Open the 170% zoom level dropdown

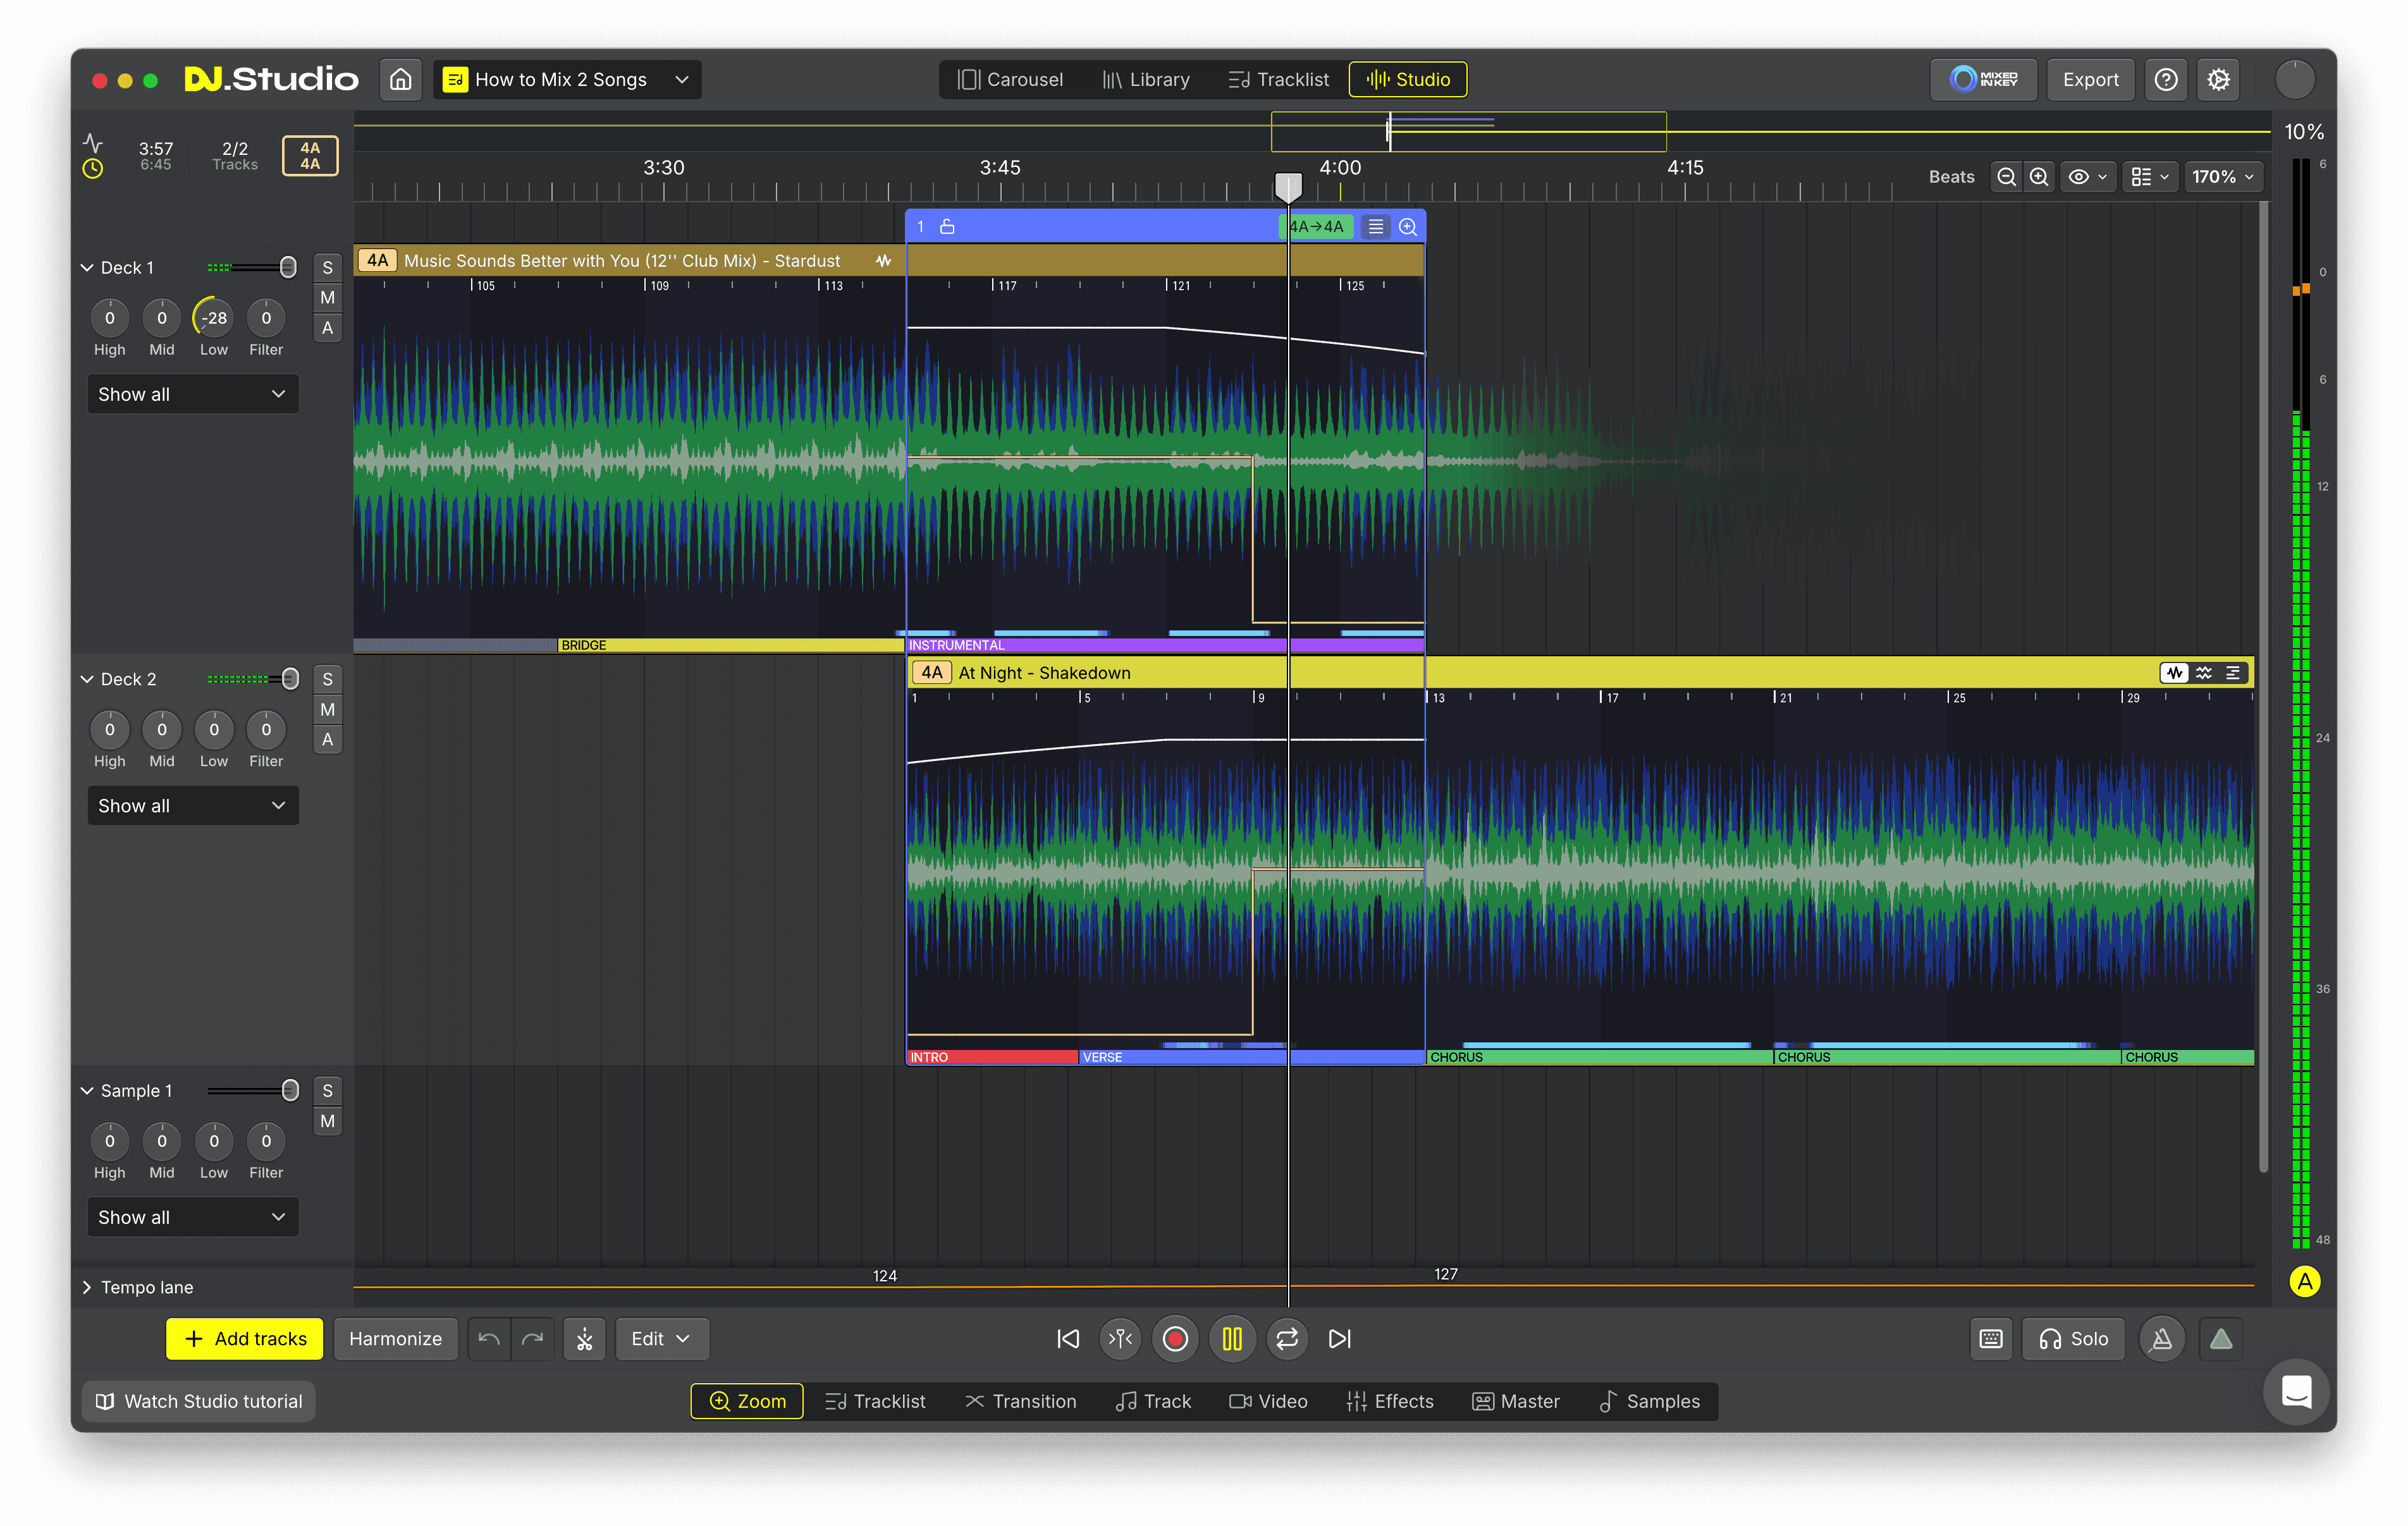(2223, 177)
